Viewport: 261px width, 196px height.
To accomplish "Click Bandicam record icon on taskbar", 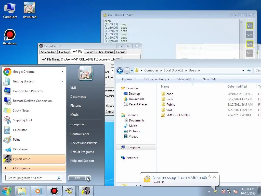I will (x=54, y=191).
